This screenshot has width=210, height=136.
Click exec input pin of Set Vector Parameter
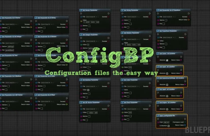(x=81, y=13)
